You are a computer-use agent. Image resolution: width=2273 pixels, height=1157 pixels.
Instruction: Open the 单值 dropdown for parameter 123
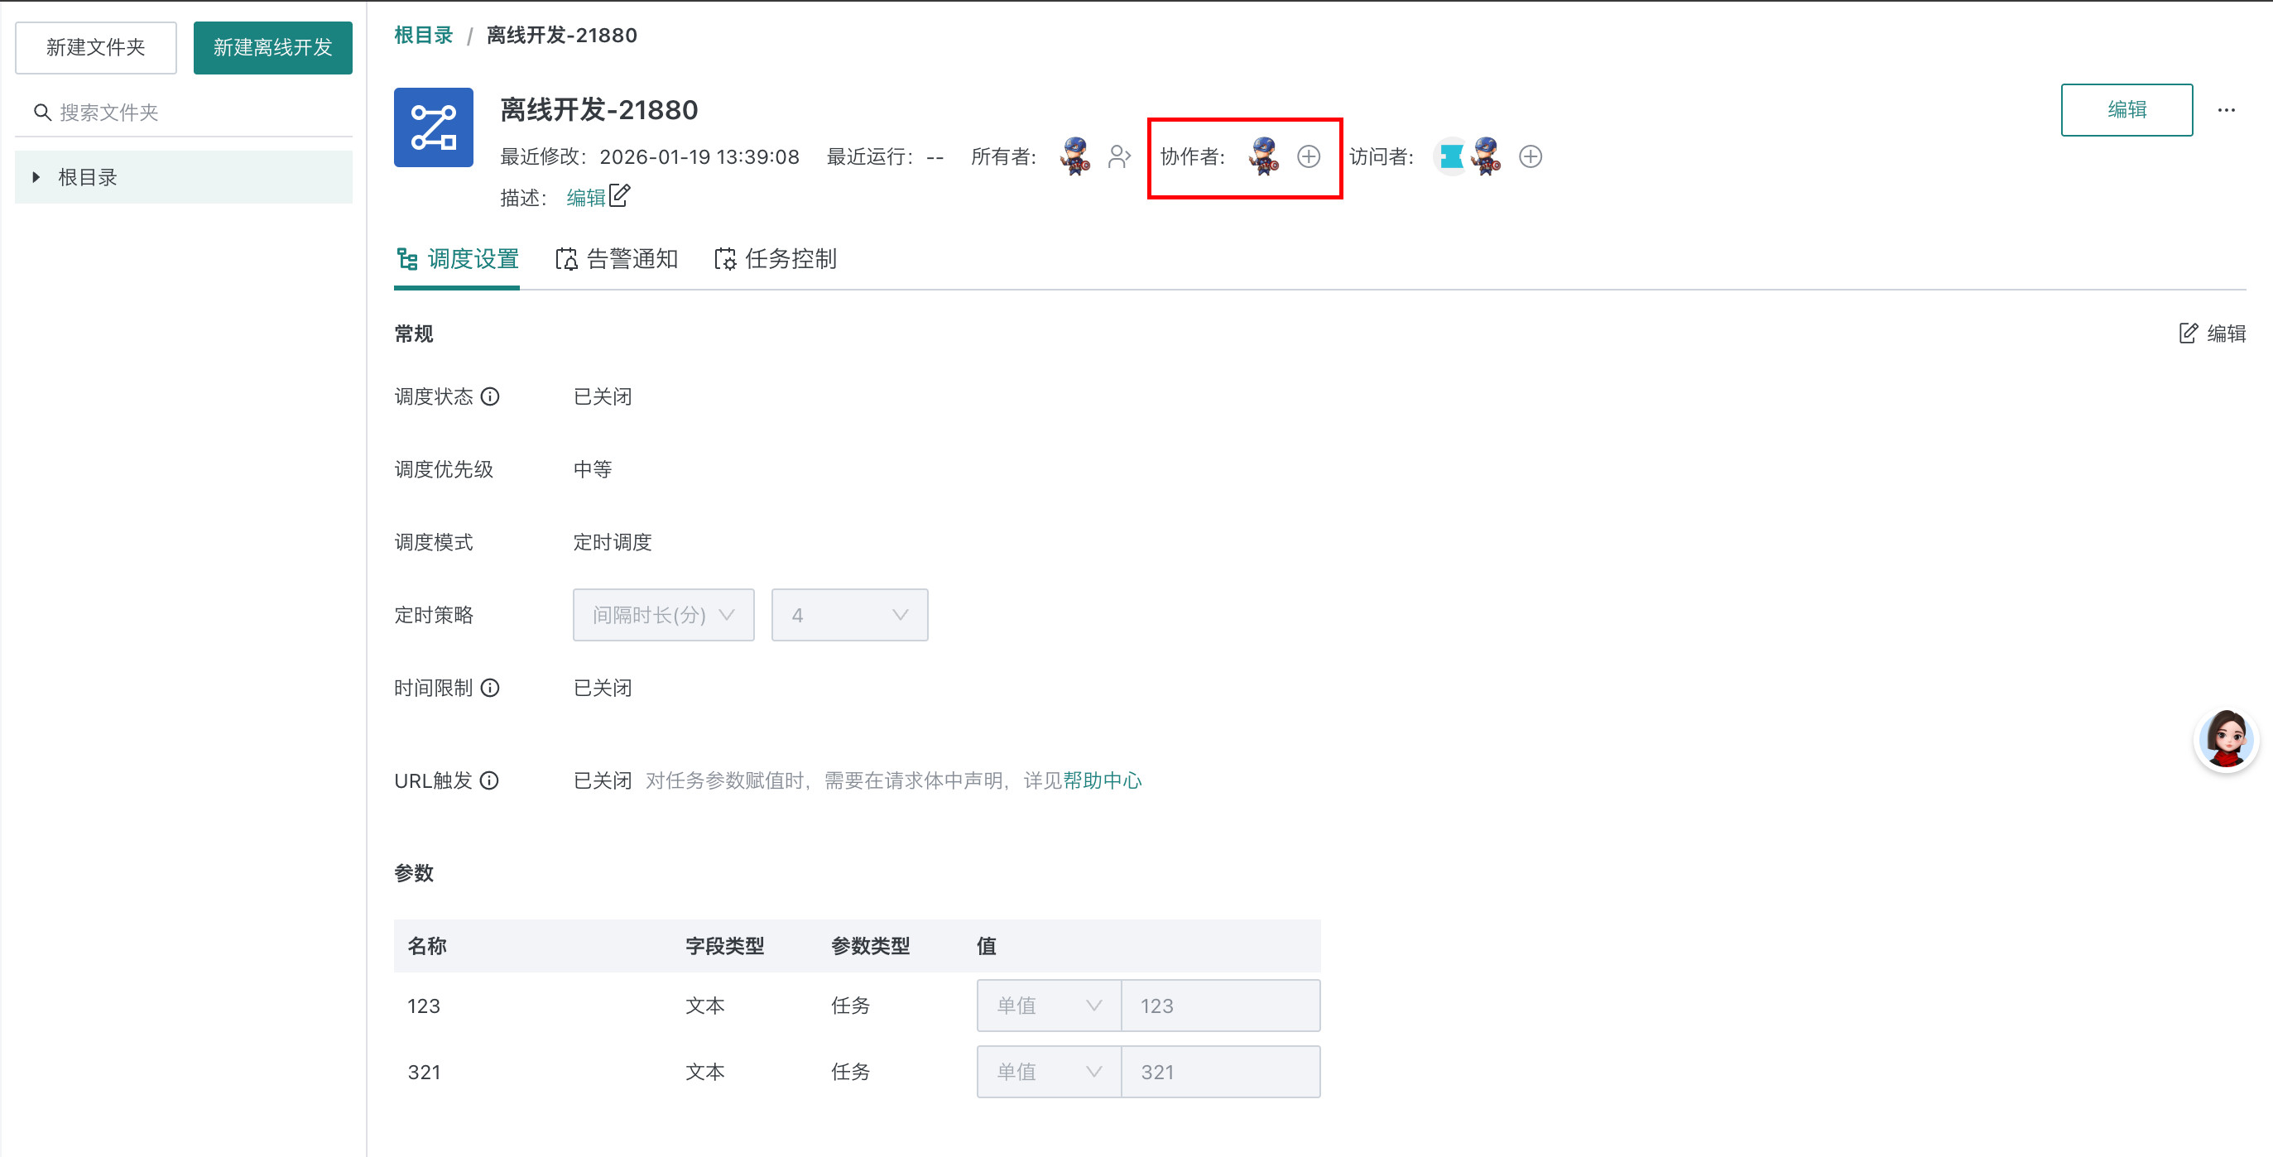1048,1006
